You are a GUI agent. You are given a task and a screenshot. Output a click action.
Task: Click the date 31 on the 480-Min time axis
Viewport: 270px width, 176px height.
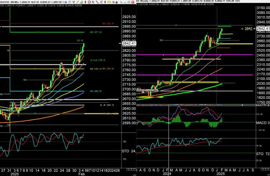click(x=10, y=170)
